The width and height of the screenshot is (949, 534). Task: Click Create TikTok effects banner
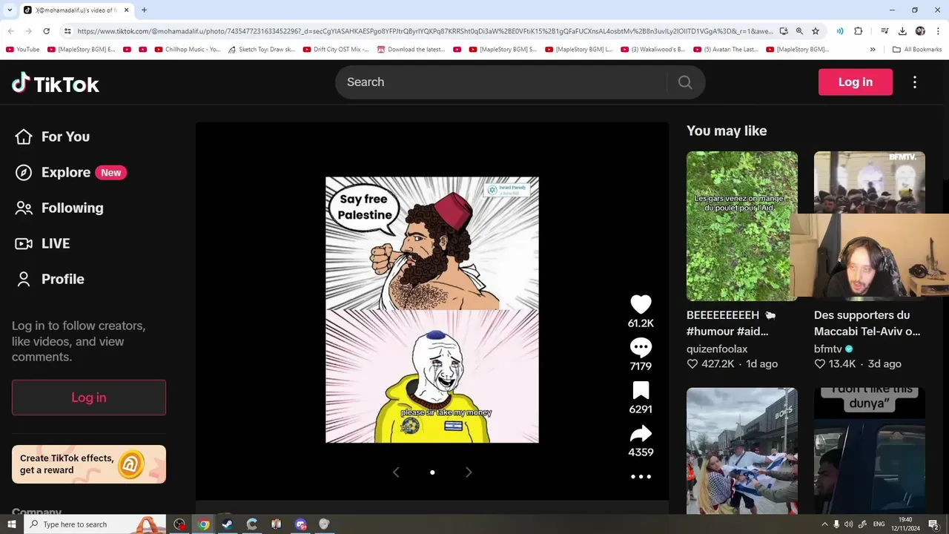click(x=89, y=464)
